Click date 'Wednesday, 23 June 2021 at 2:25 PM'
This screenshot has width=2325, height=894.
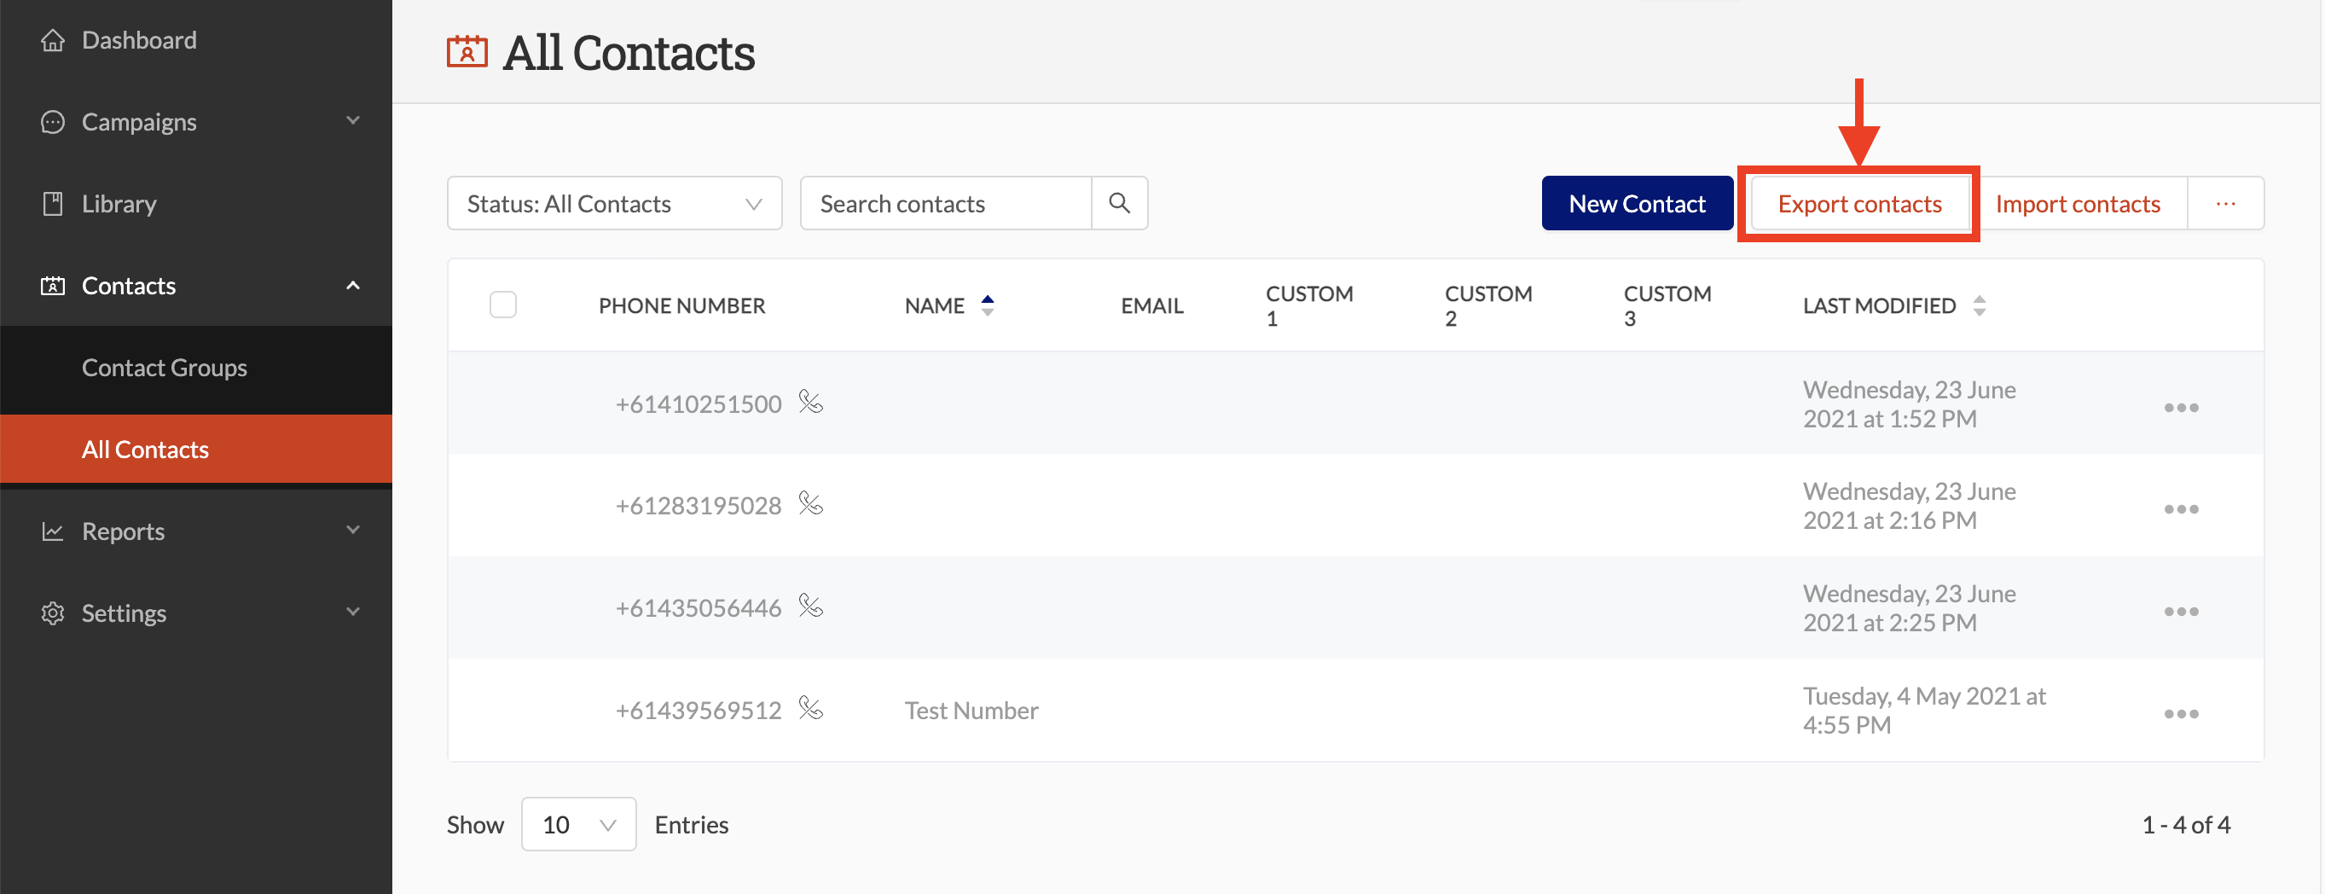point(1909,607)
